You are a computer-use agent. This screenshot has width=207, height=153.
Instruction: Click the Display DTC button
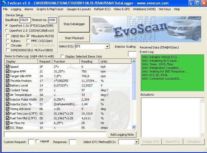click(x=151, y=142)
